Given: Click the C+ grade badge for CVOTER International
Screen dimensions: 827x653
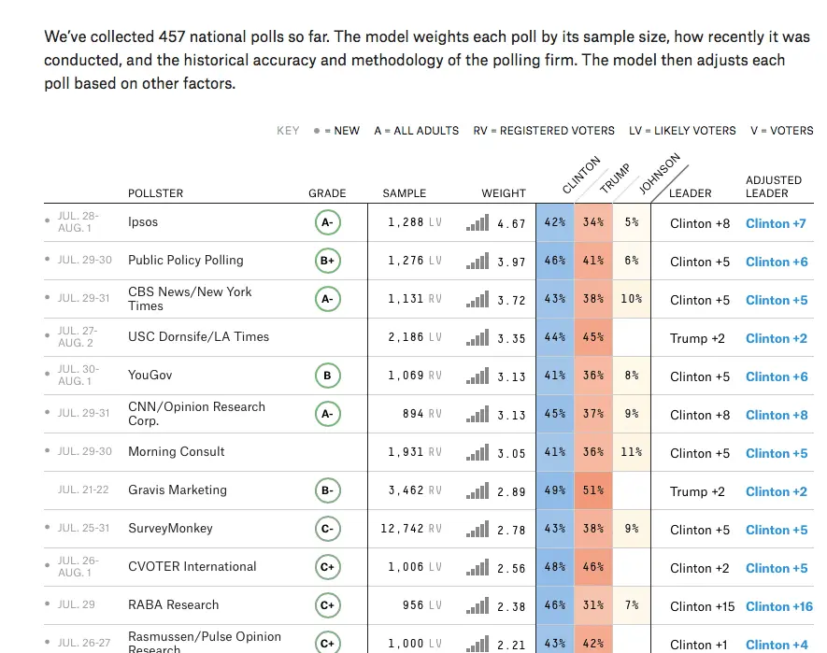Looking at the screenshot, I should pos(327,567).
